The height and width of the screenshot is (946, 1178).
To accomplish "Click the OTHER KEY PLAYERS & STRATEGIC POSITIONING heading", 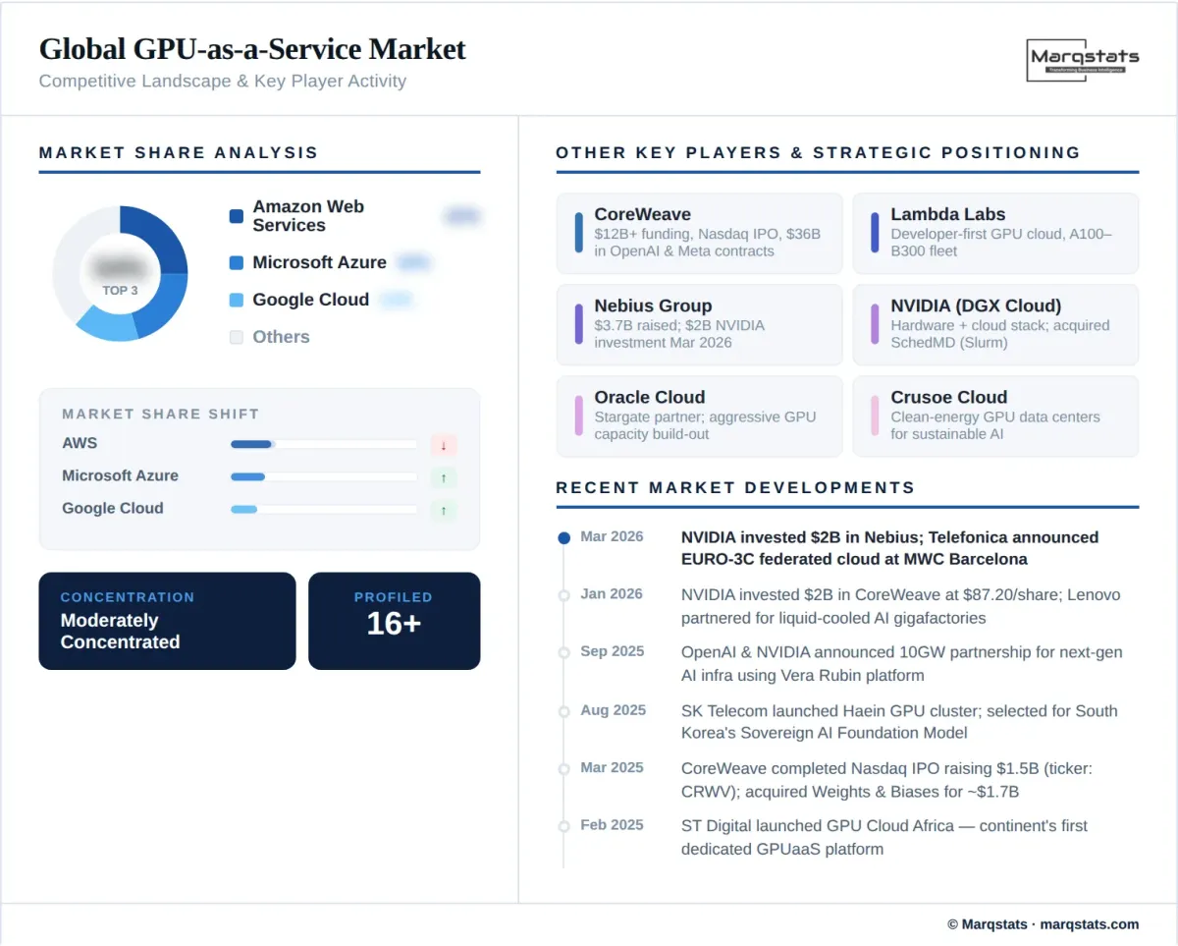I will click(818, 153).
